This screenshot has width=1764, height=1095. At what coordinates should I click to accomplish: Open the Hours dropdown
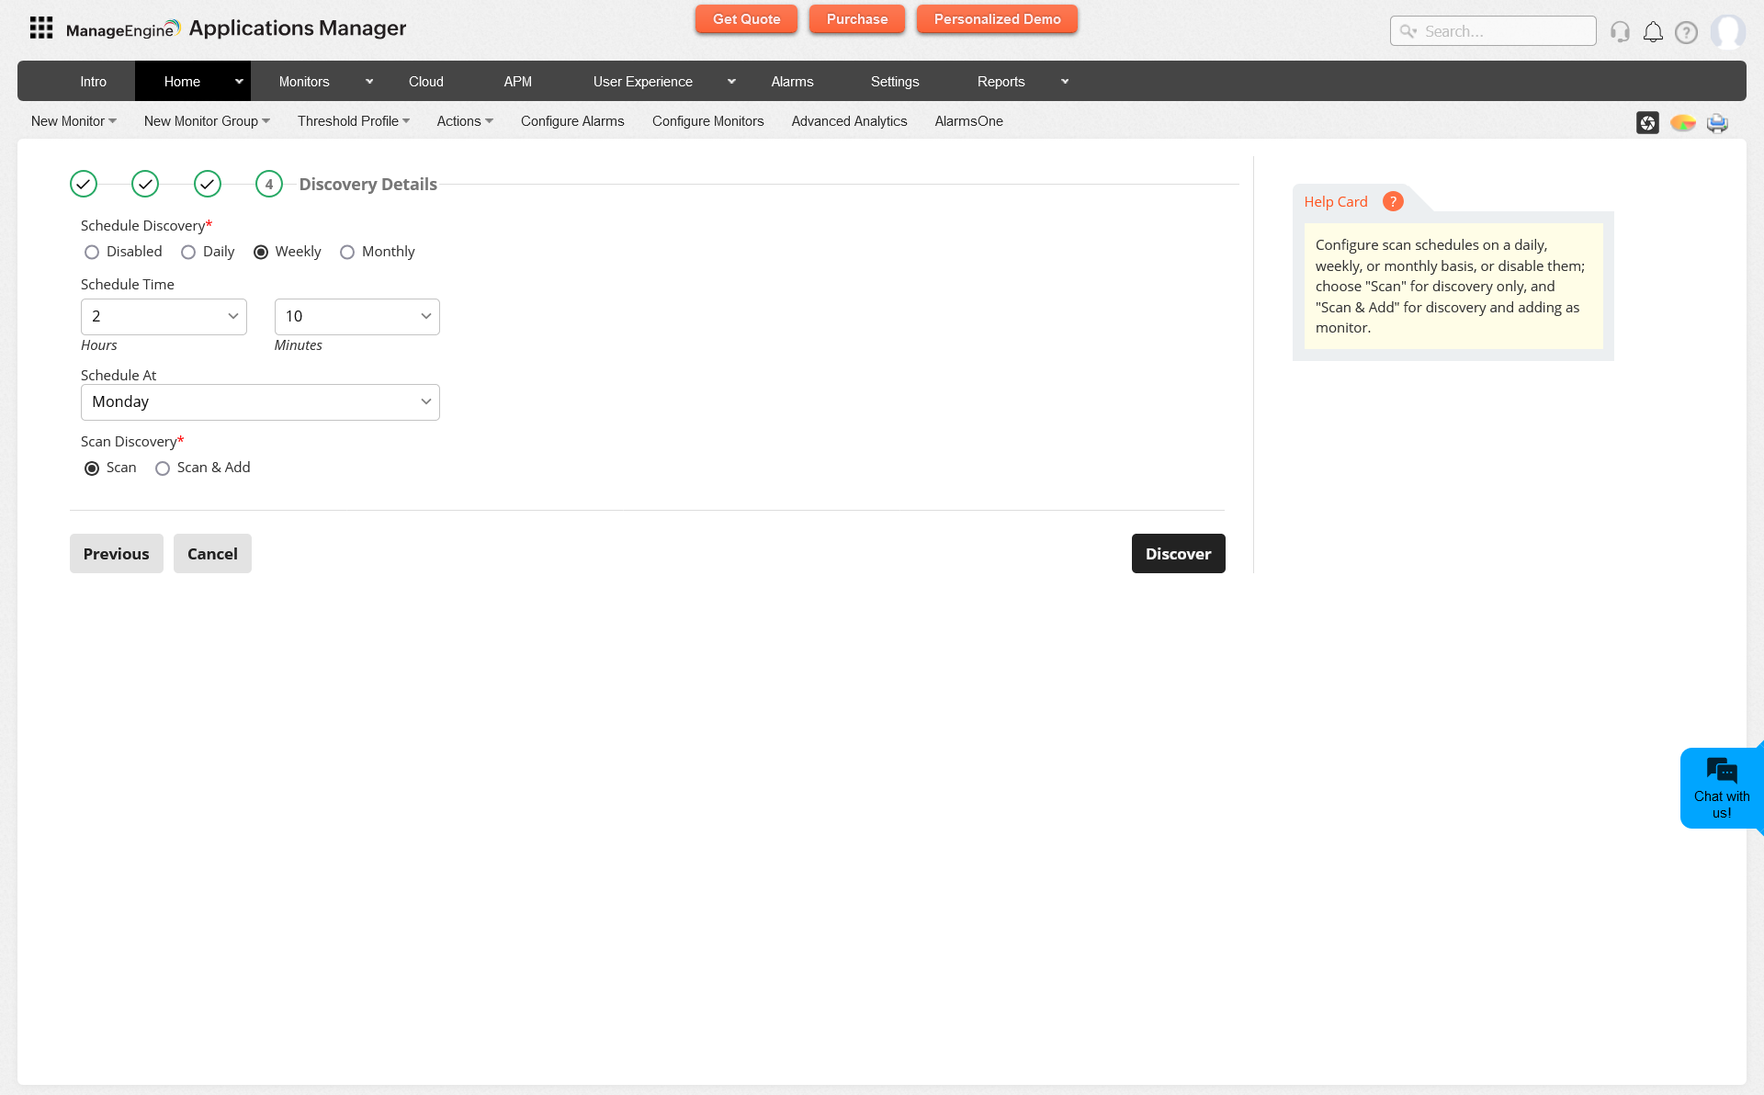[x=164, y=317]
